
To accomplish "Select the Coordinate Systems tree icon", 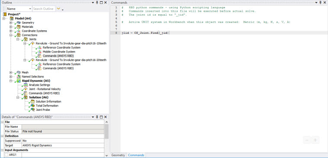I will coord(19,31).
